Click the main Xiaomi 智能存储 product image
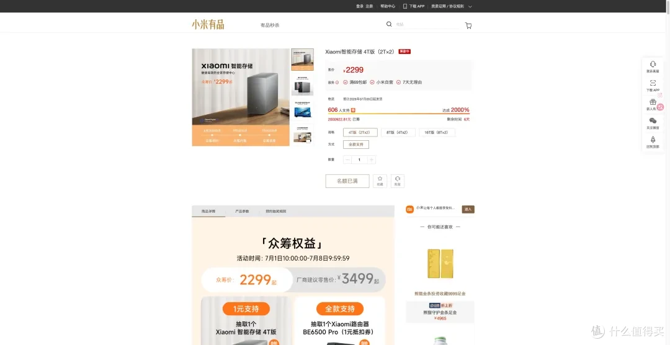This screenshot has height=345, width=670. 241,97
